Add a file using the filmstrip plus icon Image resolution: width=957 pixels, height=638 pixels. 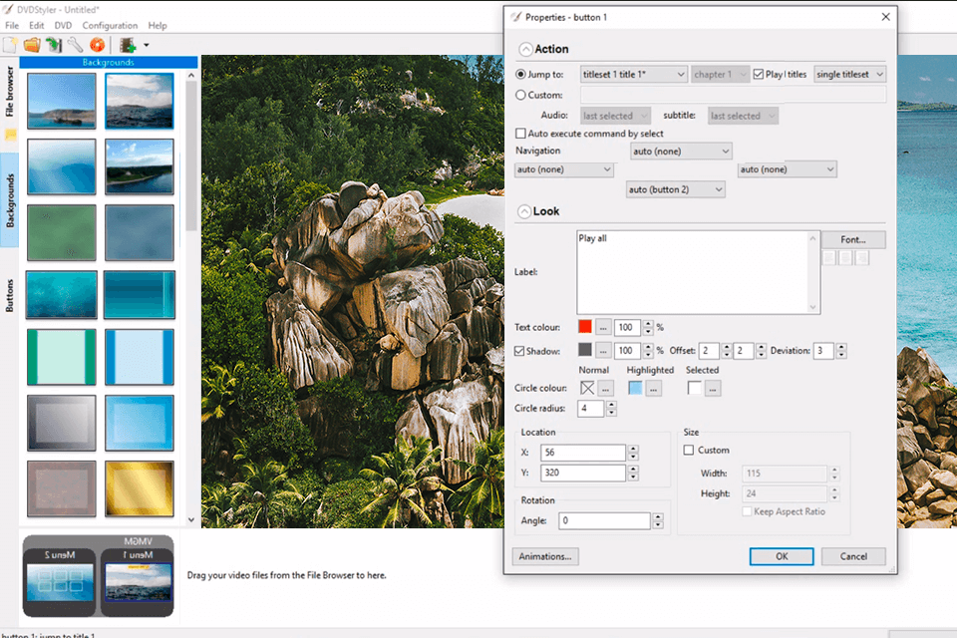pyautogui.click(x=127, y=45)
